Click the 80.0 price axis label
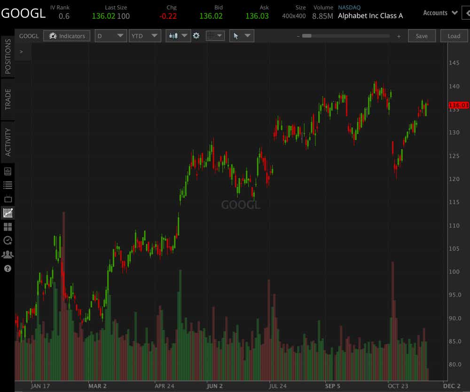Screen dimensions: 470x392 coord(455,364)
